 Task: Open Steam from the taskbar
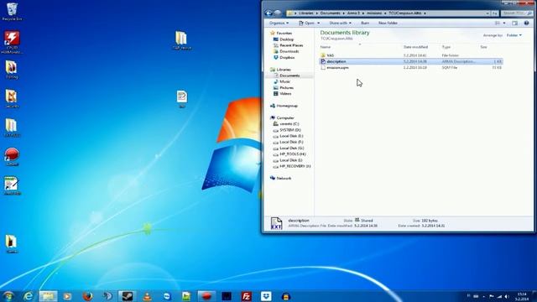click(x=128, y=296)
